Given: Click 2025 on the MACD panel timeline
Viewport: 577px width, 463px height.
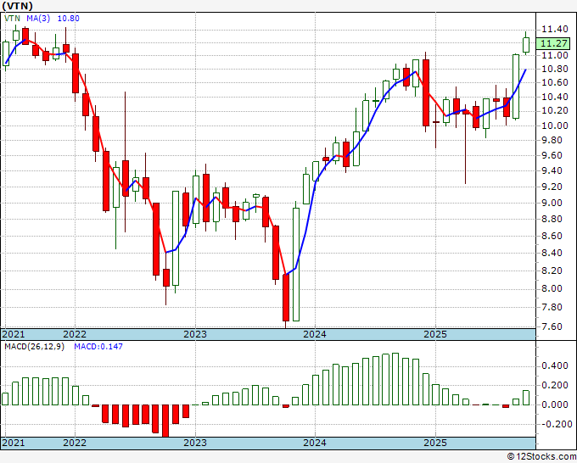Looking at the screenshot, I should tap(435, 443).
